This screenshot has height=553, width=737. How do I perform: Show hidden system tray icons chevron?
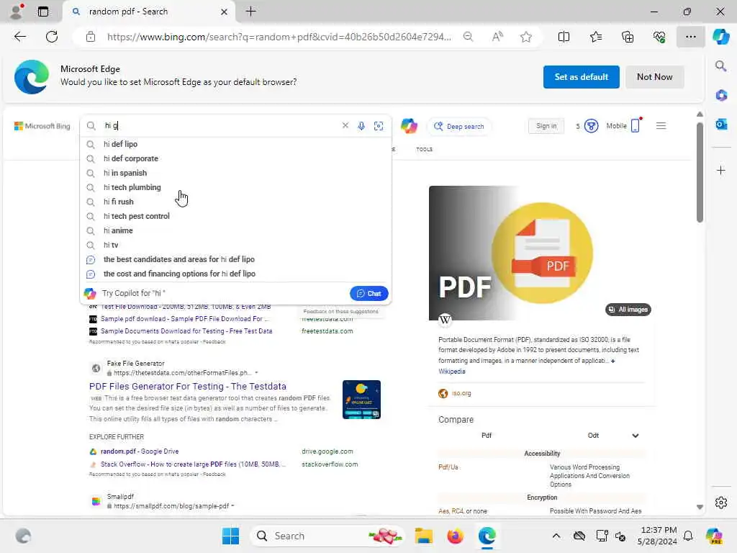[x=556, y=536]
